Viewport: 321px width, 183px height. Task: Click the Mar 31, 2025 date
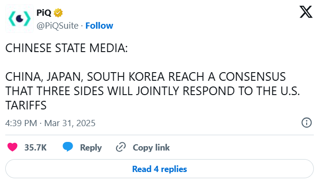pos(70,123)
